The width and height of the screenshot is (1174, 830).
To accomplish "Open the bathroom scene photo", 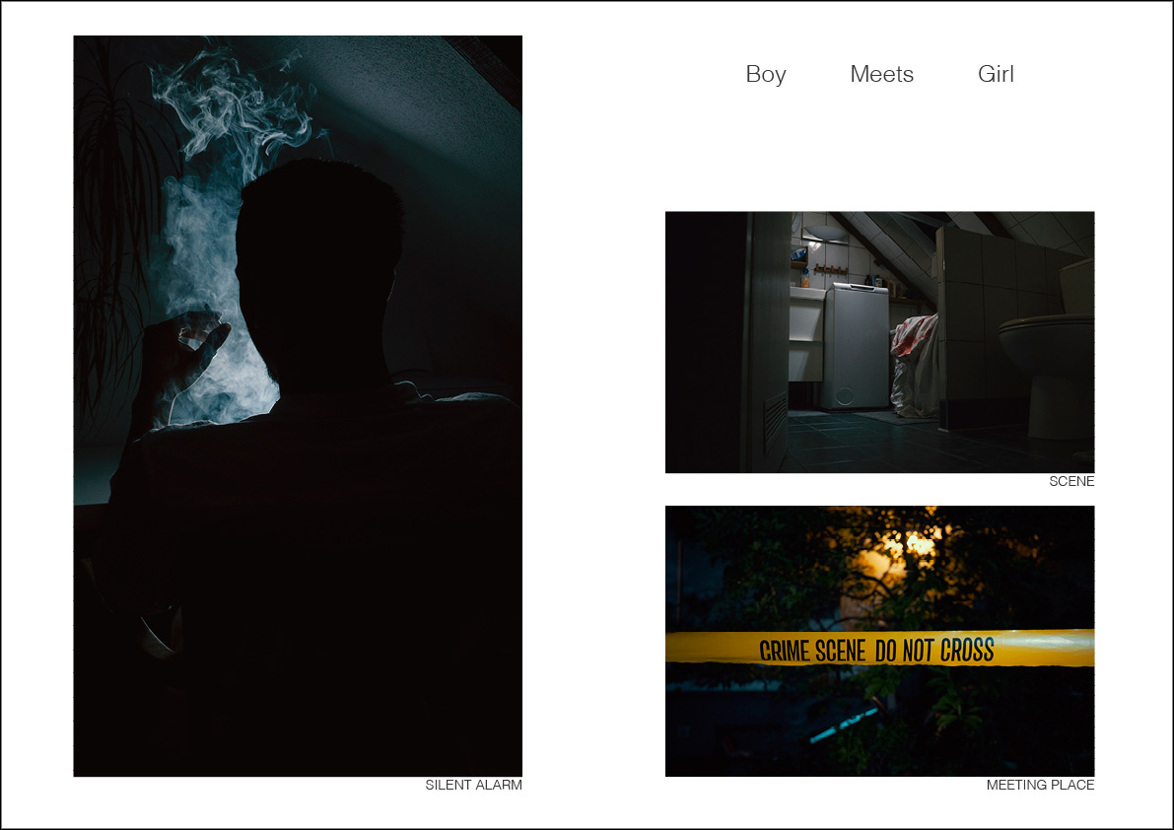I will tap(879, 341).
